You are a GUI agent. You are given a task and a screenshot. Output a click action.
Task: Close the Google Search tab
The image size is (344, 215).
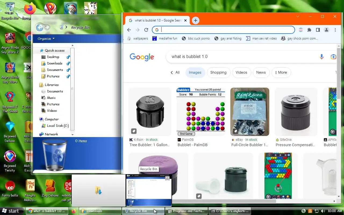click(x=185, y=20)
